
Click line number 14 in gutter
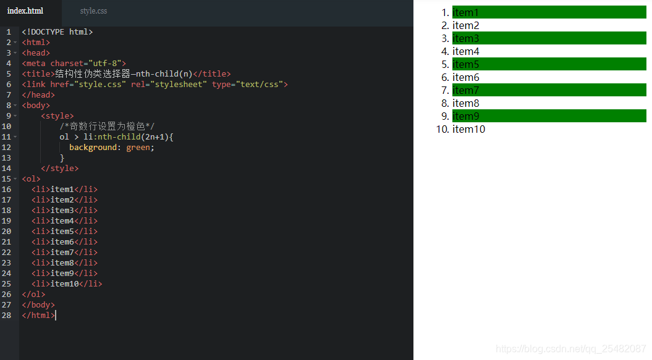tap(6, 169)
